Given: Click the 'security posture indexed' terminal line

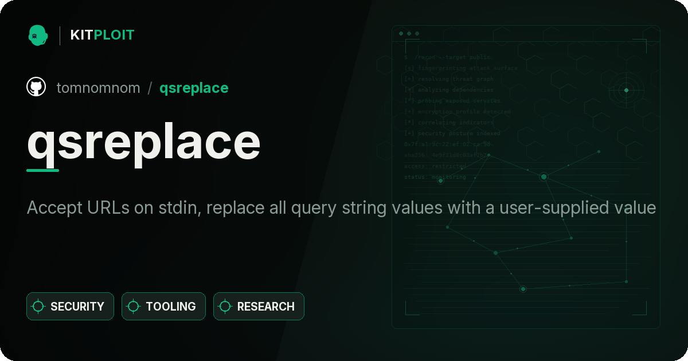Looking at the screenshot, I should (452, 134).
